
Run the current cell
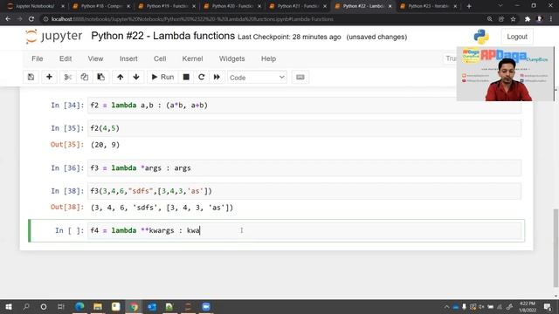coord(162,78)
